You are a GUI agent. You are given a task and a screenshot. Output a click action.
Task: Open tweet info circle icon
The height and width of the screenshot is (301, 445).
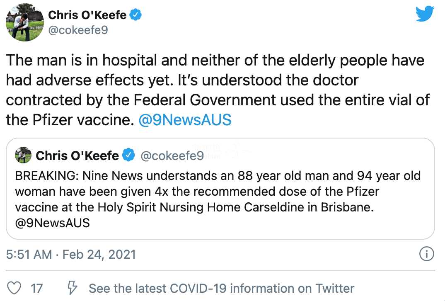coord(426,254)
